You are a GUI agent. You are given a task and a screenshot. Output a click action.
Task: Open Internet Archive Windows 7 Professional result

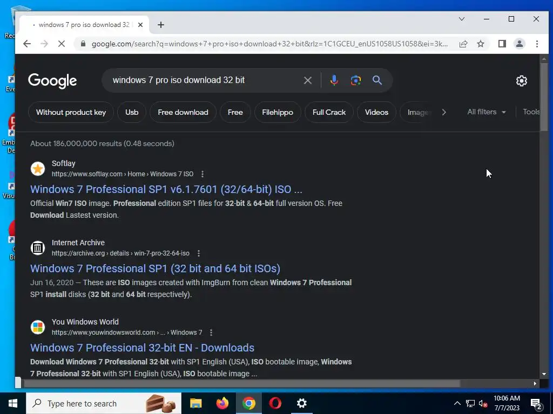[155, 268]
